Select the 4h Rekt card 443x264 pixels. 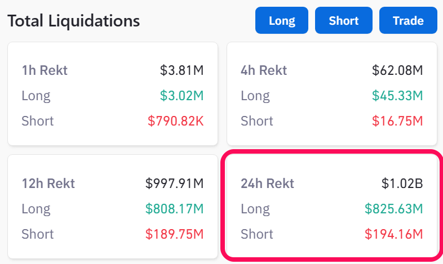click(331, 95)
